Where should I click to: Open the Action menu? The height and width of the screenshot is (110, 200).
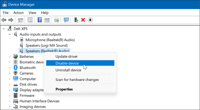[x=18, y=13]
